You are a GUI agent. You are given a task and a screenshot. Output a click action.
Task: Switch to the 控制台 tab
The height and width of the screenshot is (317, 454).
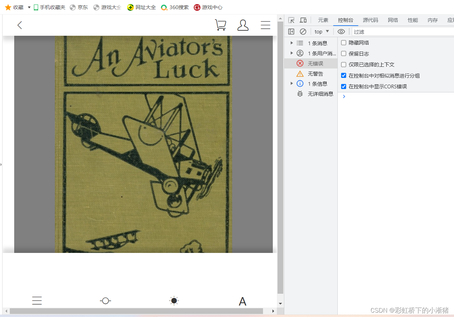(x=345, y=20)
